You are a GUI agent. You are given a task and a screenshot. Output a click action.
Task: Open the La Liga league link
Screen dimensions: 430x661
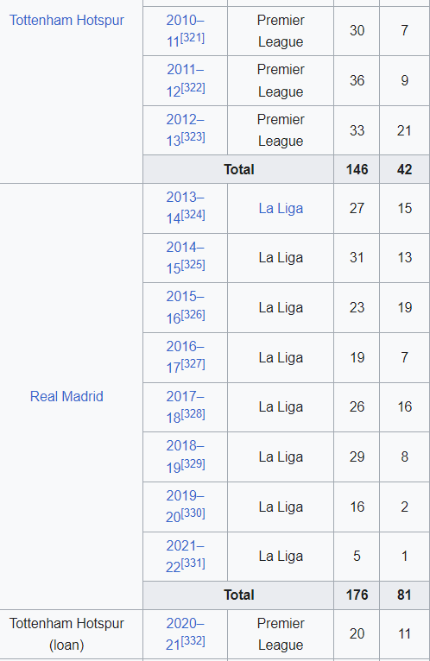click(281, 208)
